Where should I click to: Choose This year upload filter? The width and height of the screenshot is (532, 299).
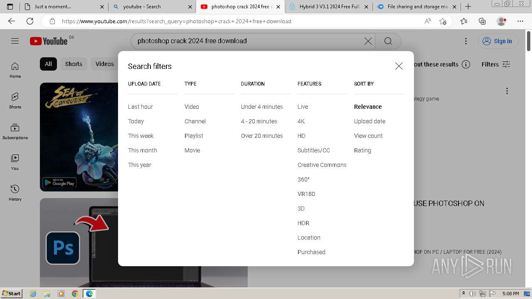coord(140,165)
